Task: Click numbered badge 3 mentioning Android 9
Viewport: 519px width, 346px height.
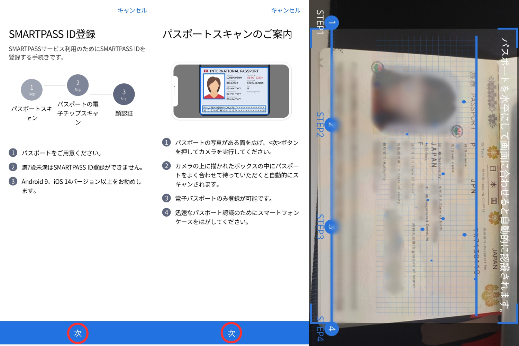Action: click(13, 181)
